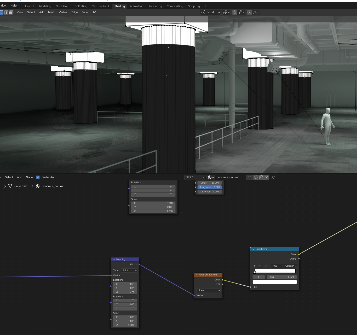Screen dimensions: 357x335
Task: Click the Cube.028 mesh icon in breadcrumb
Action: [10, 186]
